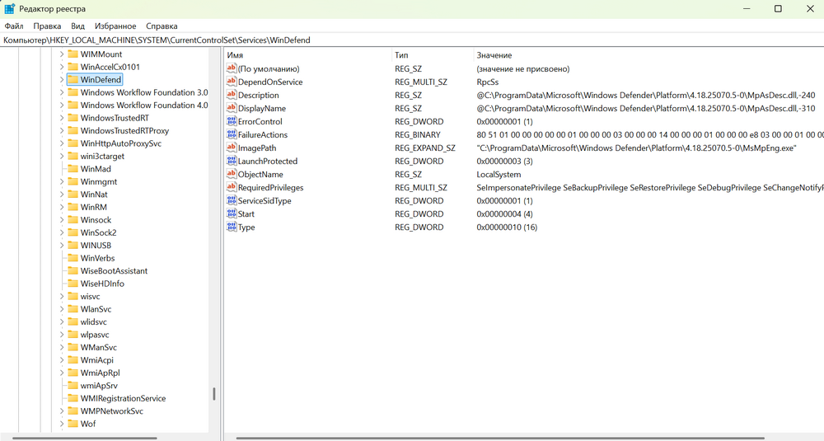This screenshot has height=441, width=824.
Task: Click the string icon beside ImagePath
Action: click(x=232, y=148)
